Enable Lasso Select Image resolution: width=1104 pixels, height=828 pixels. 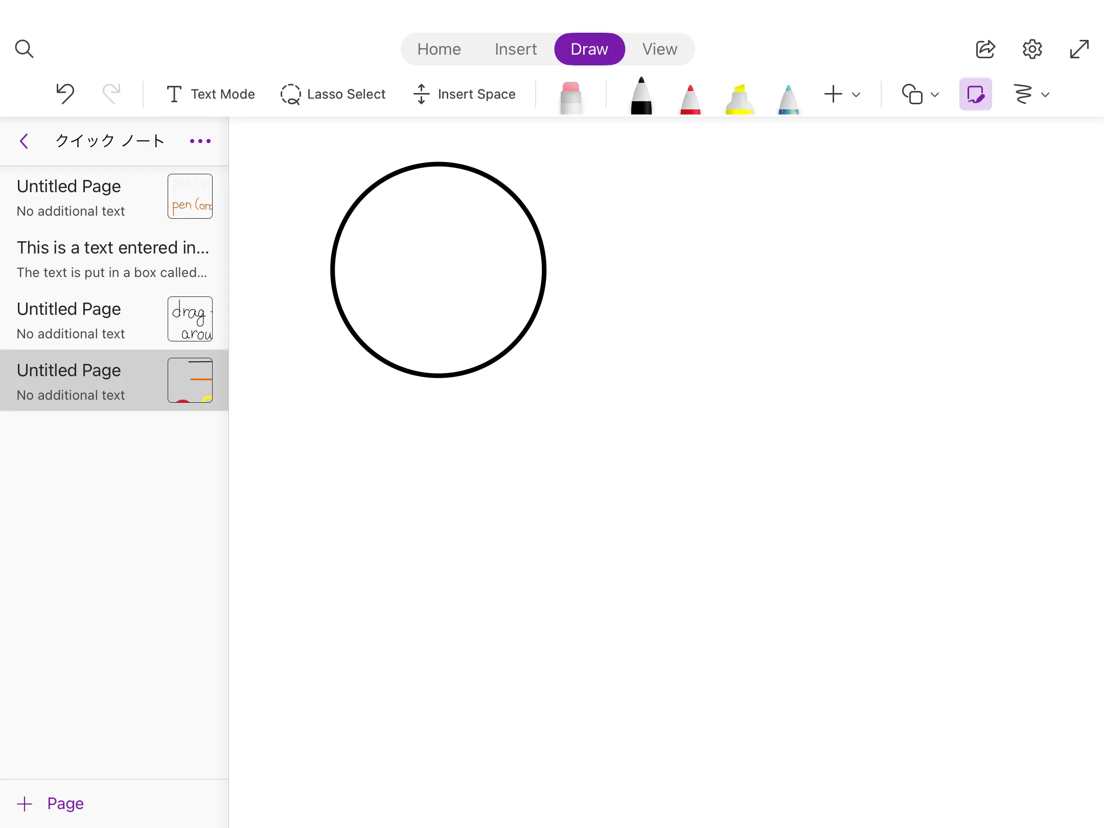tap(333, 94)
